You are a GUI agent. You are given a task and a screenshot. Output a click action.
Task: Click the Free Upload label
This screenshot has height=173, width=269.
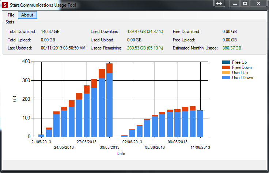[x=184, y=40]
